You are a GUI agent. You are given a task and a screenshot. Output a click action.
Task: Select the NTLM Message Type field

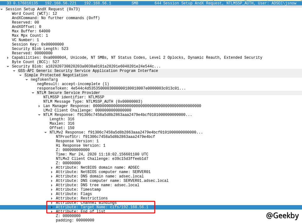(93, 102)
